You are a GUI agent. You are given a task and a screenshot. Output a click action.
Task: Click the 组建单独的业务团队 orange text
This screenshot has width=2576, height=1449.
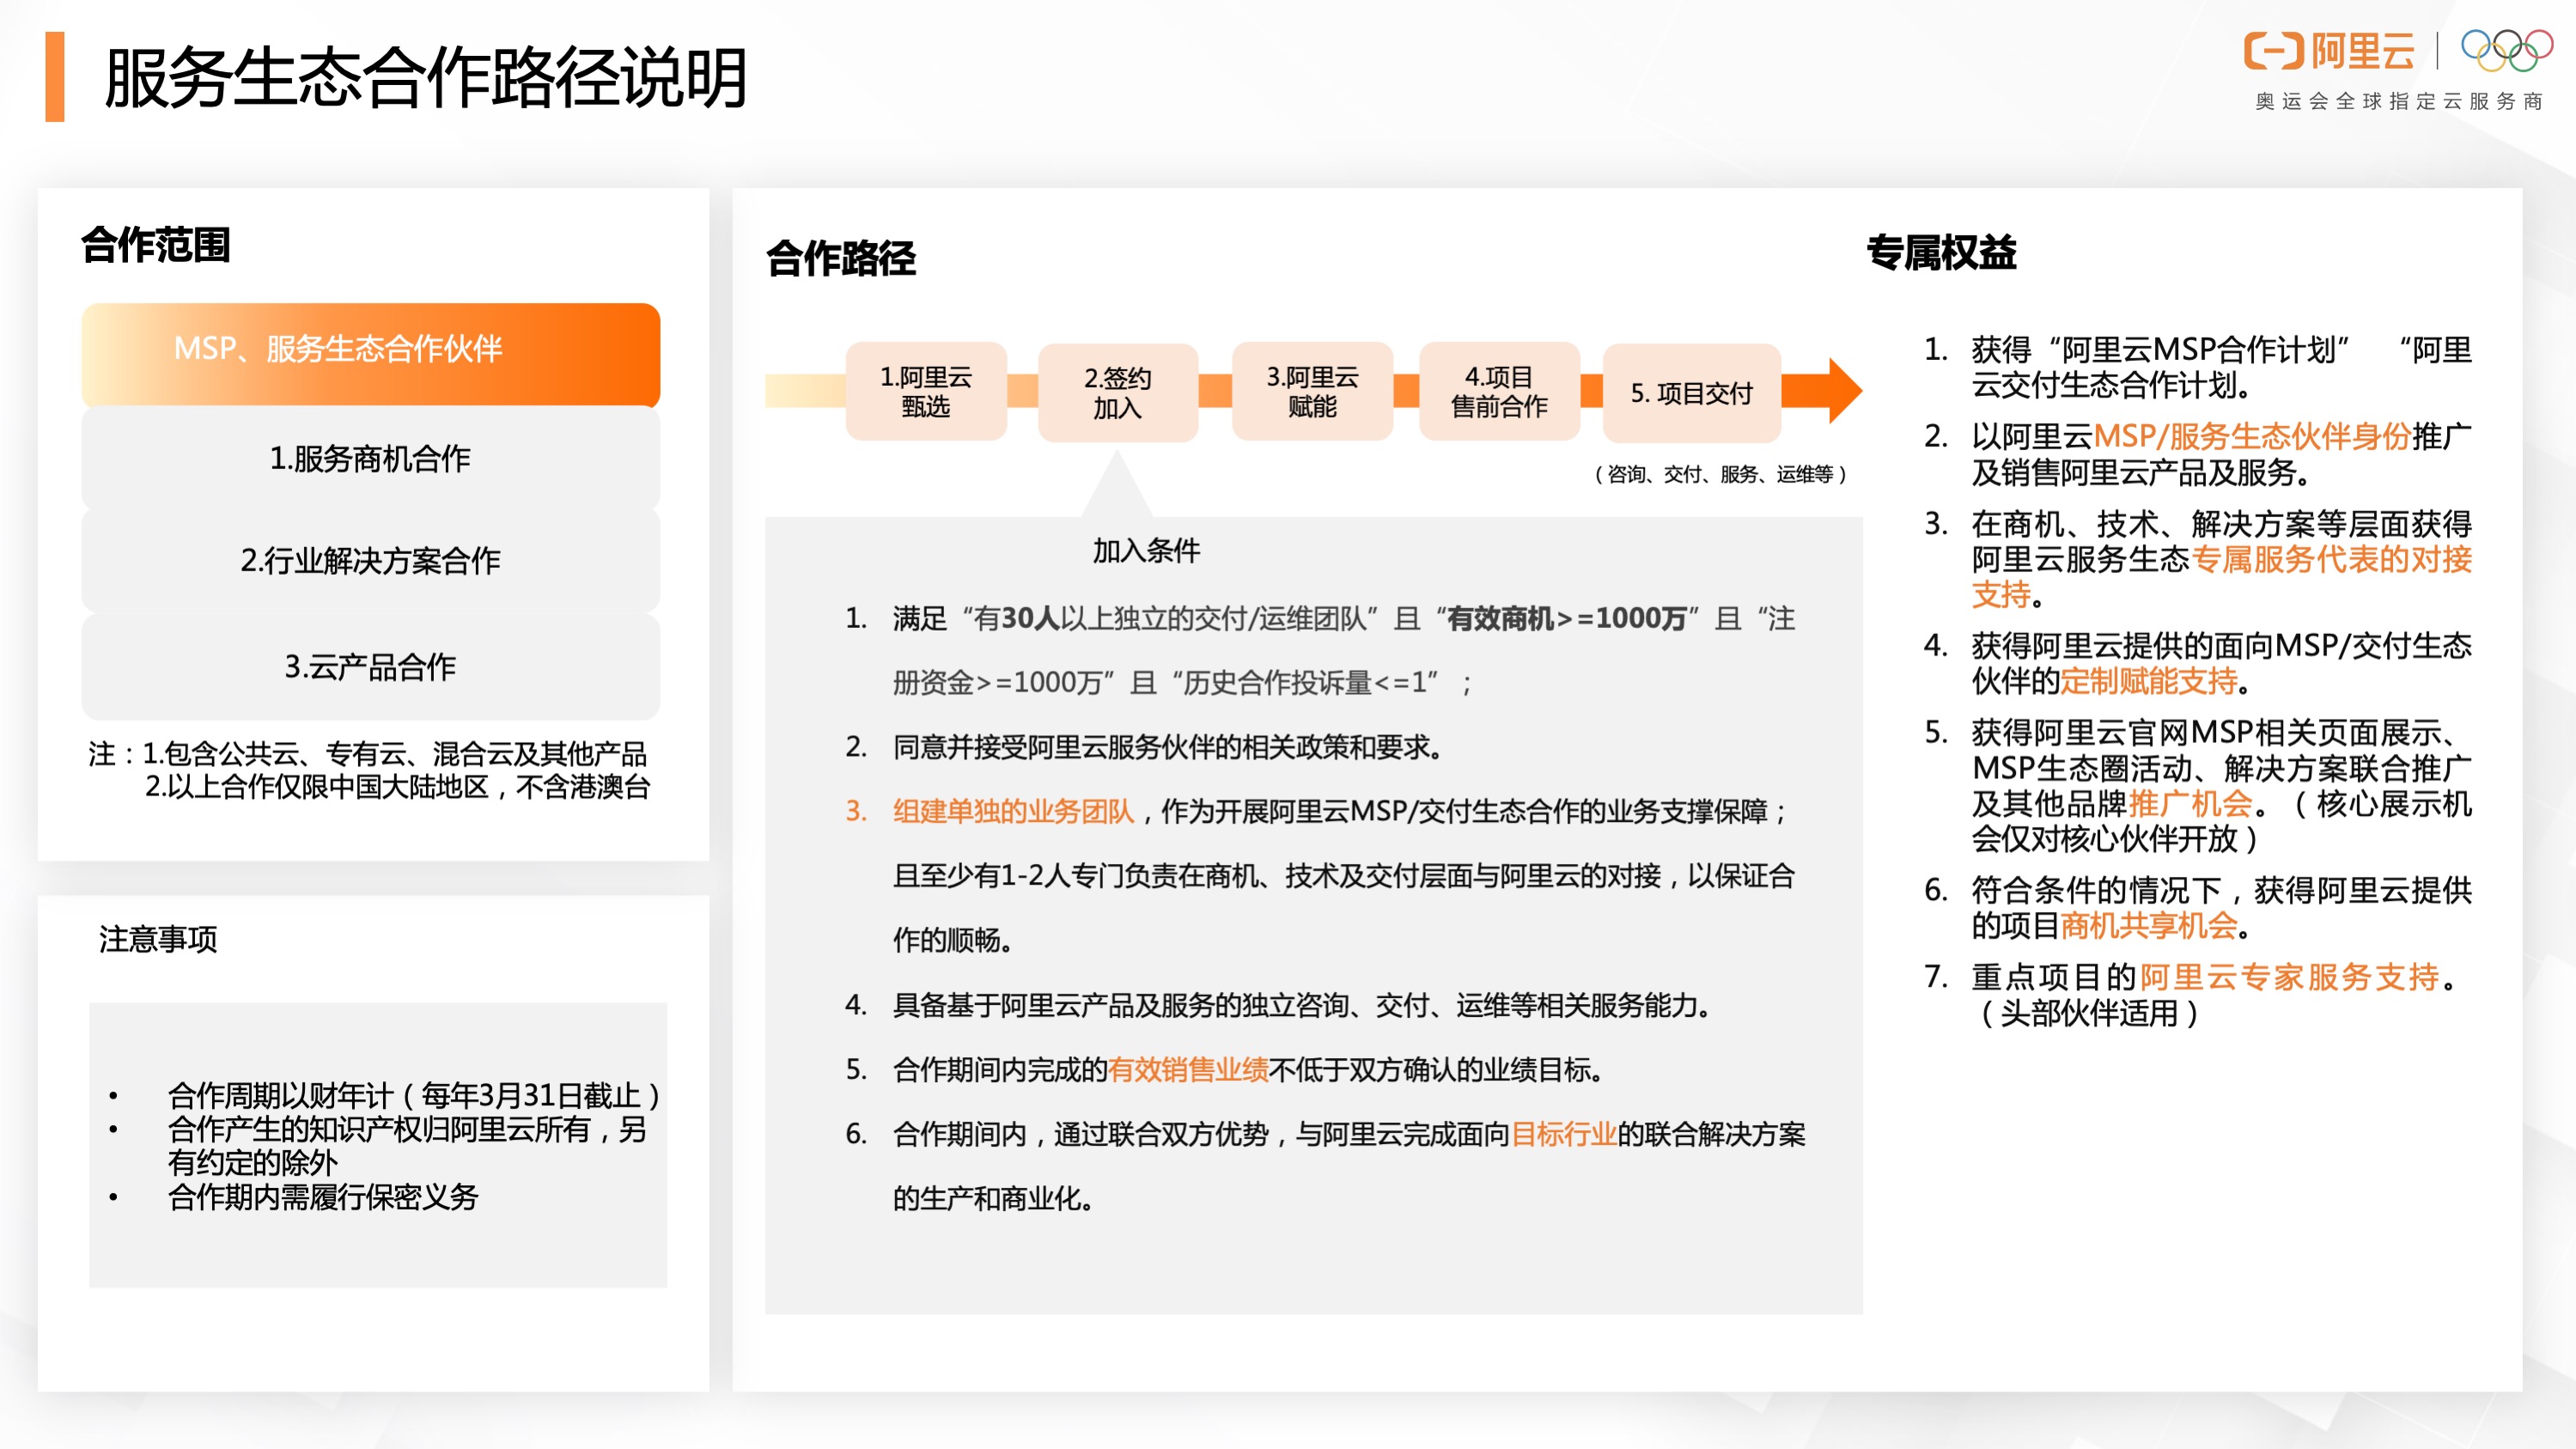1013,811
